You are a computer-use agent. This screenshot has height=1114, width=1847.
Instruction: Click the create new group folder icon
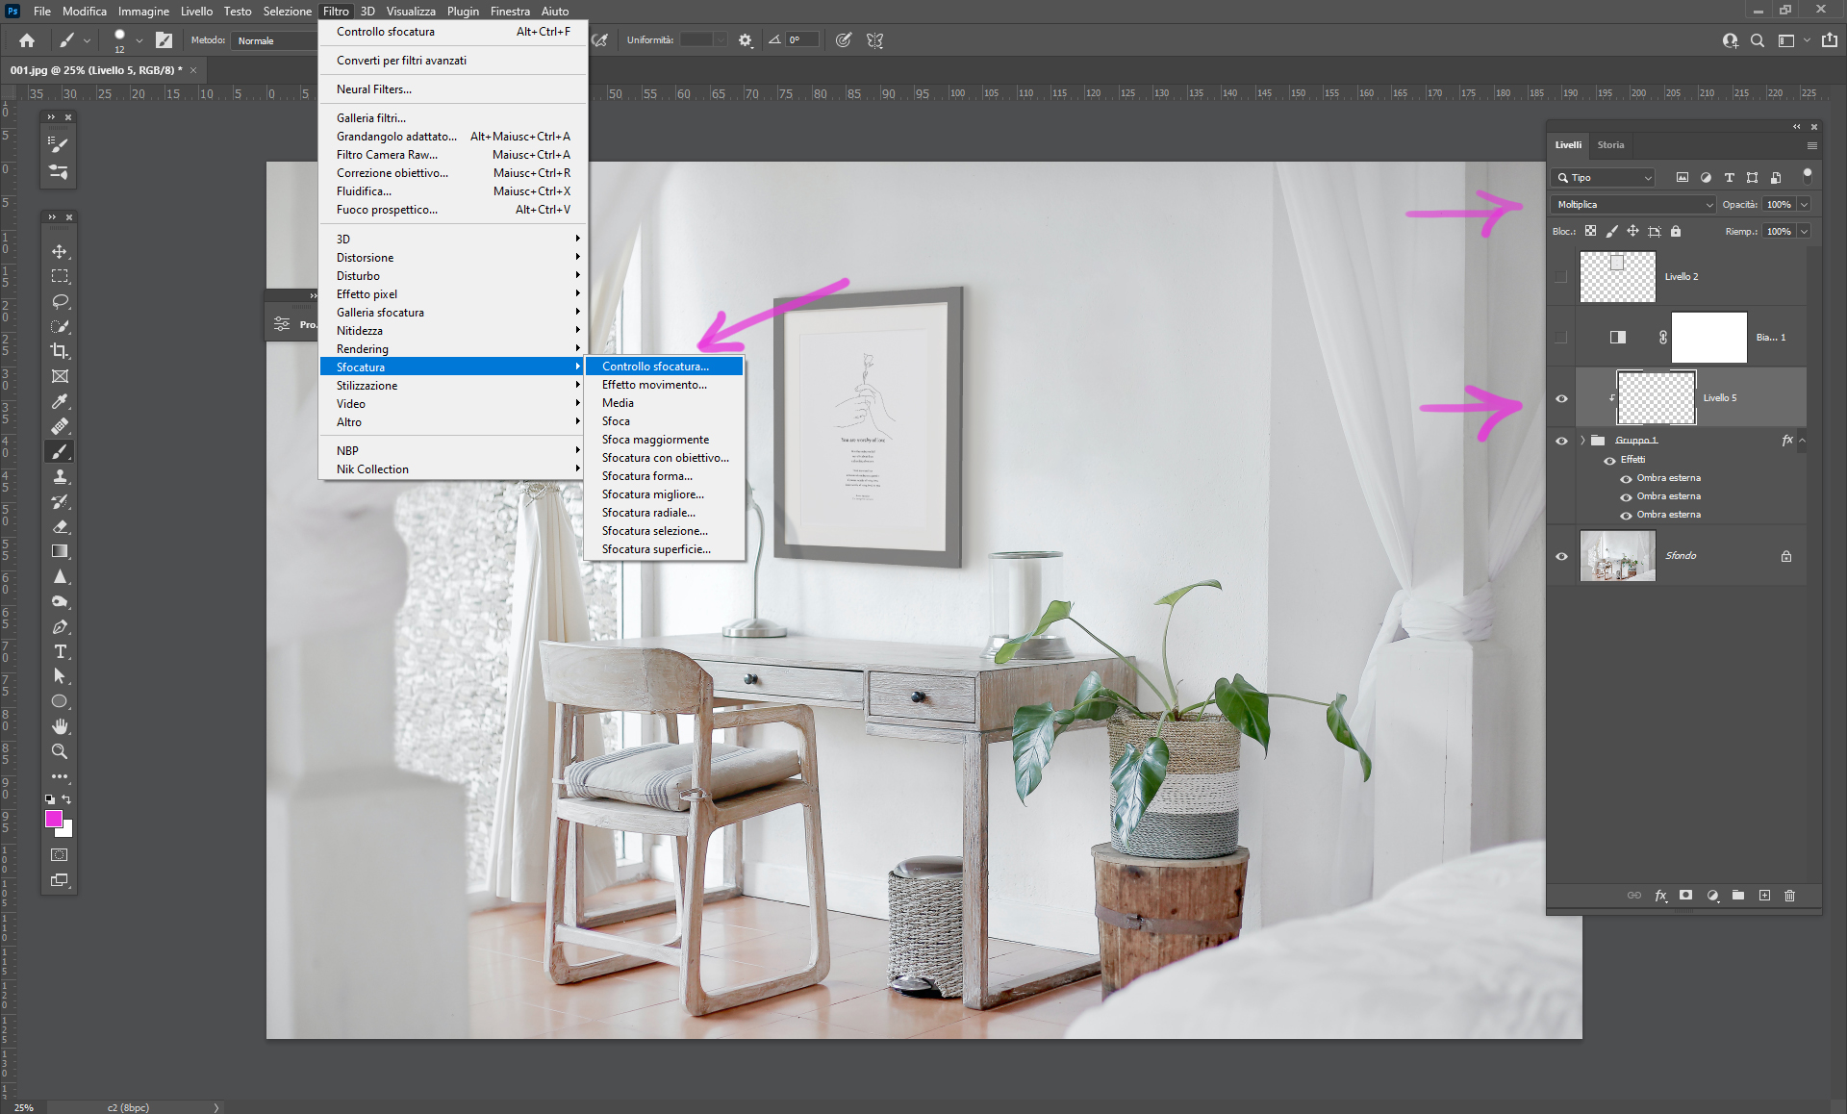(1737, 896)
